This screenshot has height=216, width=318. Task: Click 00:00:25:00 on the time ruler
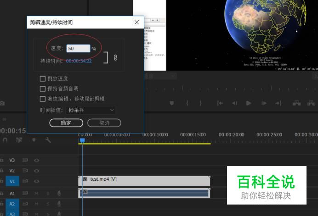pyautogui.click(x=269, y=135)
